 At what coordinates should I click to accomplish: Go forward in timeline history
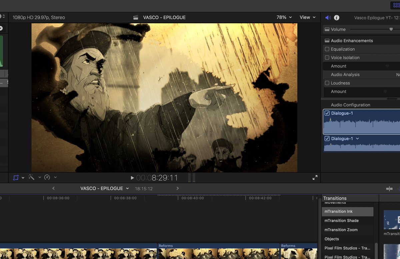click(x=178, y=188)
